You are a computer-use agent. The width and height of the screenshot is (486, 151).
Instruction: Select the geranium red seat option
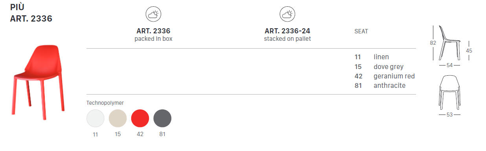point(384,76)
